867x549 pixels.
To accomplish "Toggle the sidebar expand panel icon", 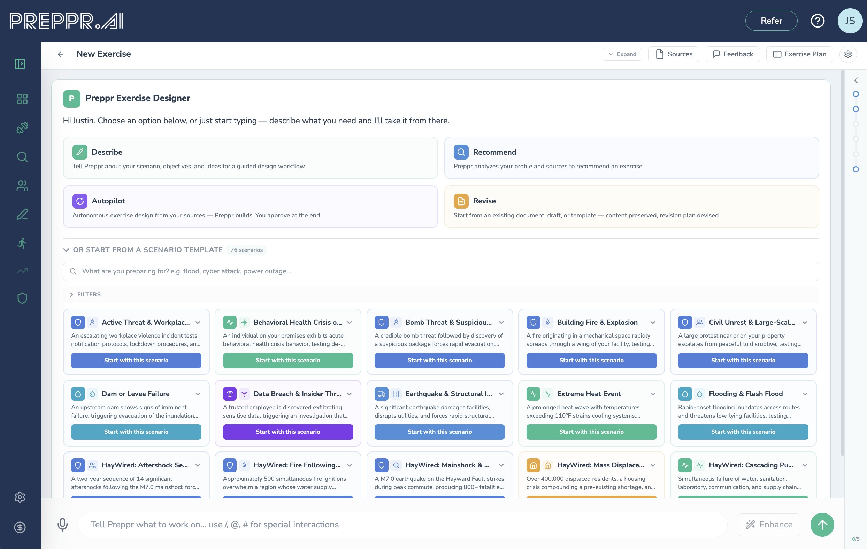I will [20, 64].
